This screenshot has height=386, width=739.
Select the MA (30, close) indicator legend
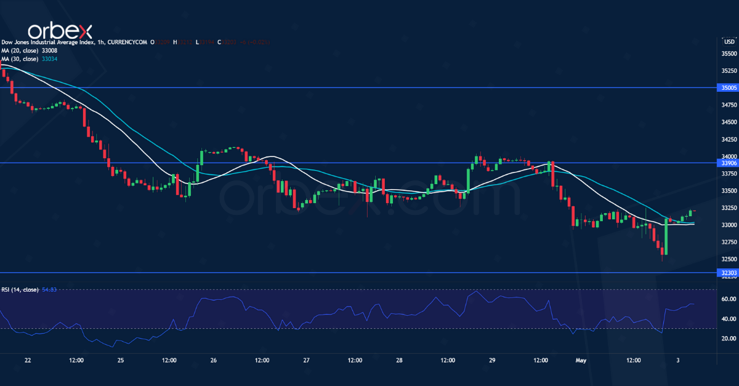tap(18, 58)
